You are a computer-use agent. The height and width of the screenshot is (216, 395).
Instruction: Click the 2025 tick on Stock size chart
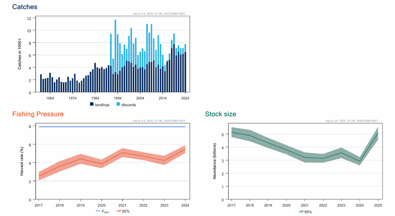click(x=377, y=205)
